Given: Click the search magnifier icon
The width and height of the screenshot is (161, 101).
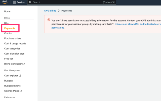Looking at the screenshot, I should click(30, 2).
